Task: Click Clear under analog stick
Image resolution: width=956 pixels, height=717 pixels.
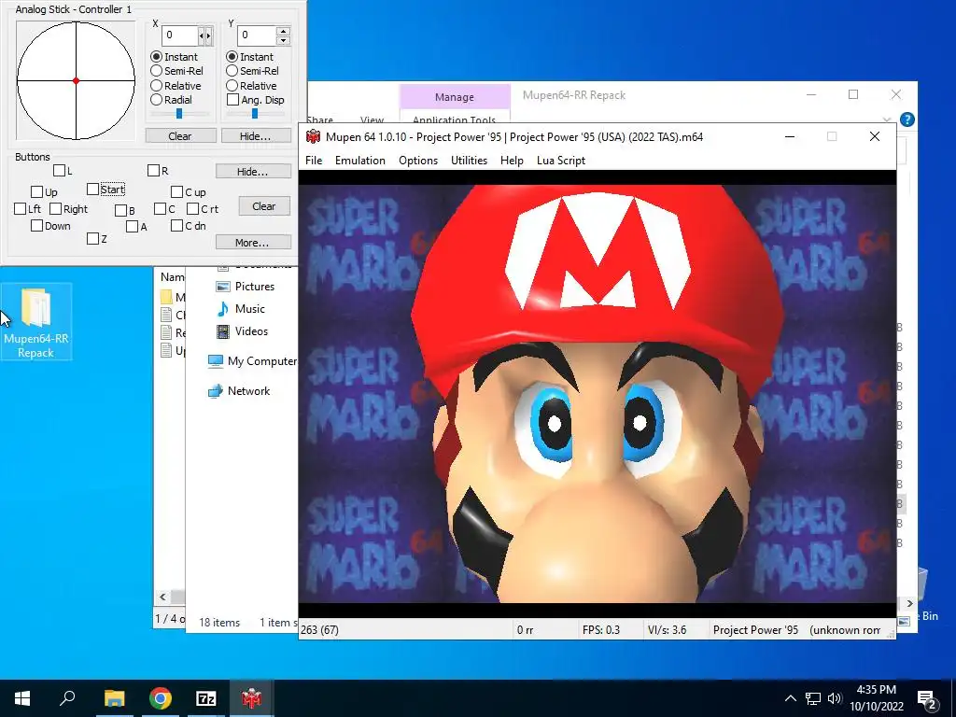Action: click(180, 136)
